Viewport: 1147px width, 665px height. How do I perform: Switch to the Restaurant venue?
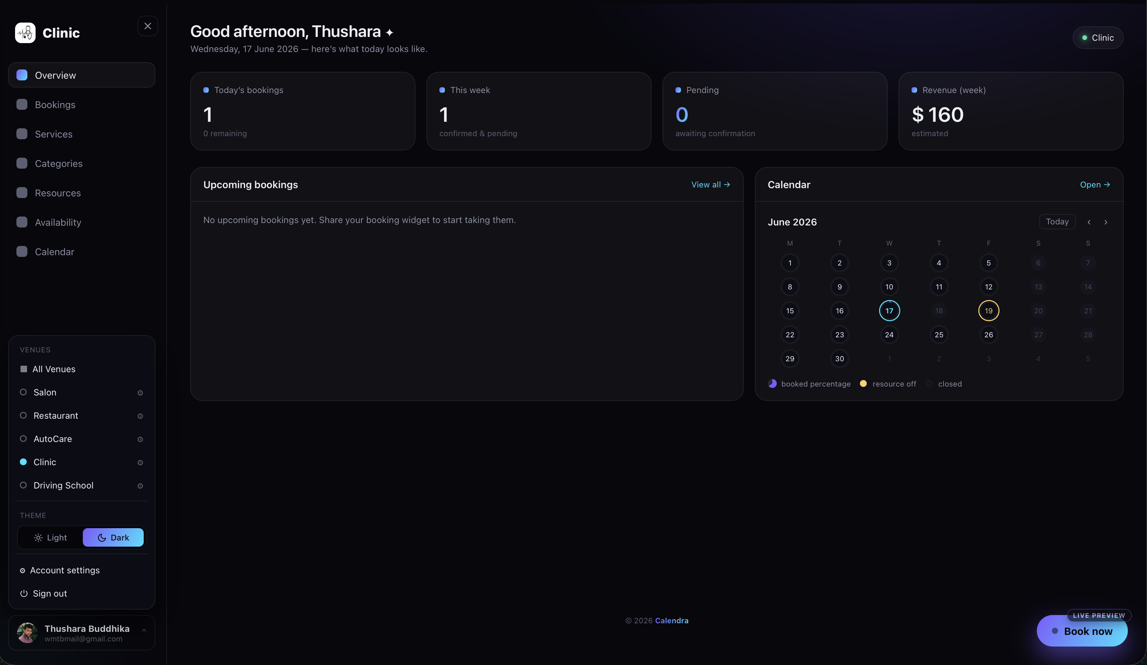pyautogui.click(x=75, y=416)
